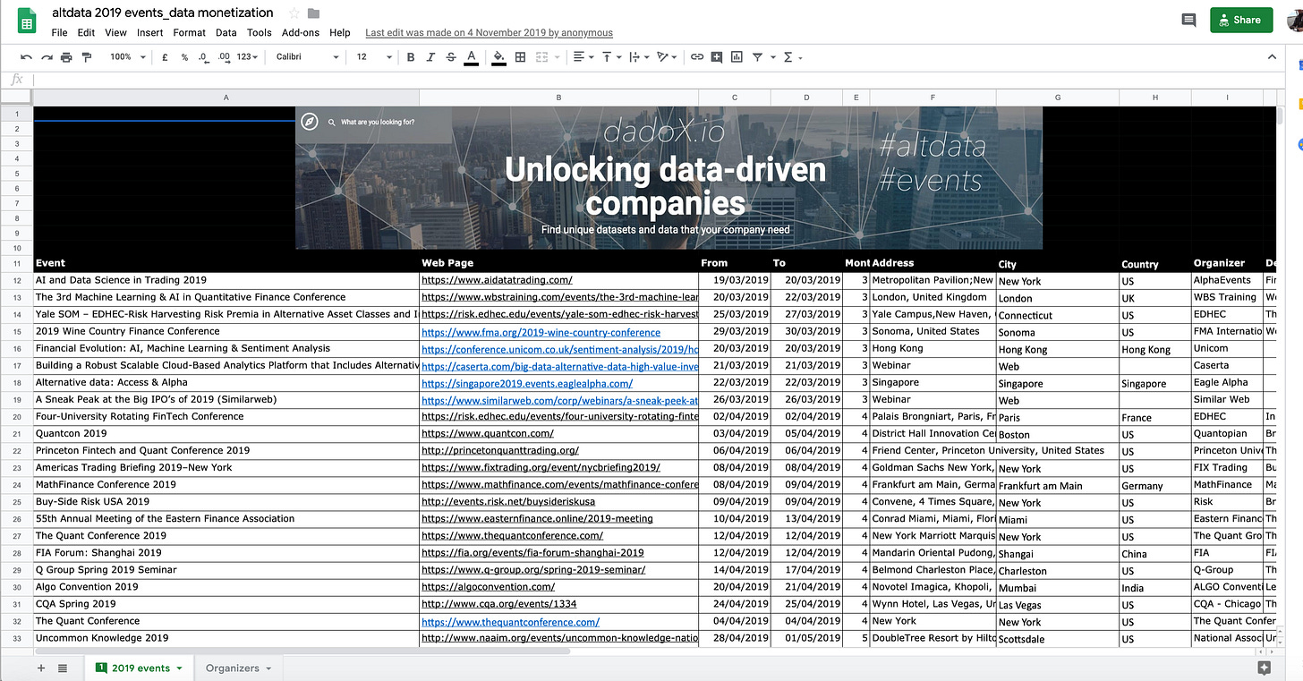
Task: Click the green Share button
Action: click(x=1240, y=20)
